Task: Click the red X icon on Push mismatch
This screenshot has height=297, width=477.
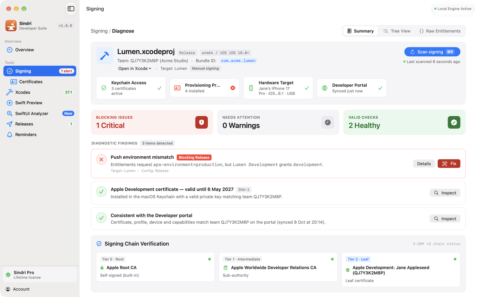Action: tap(101, 159)
